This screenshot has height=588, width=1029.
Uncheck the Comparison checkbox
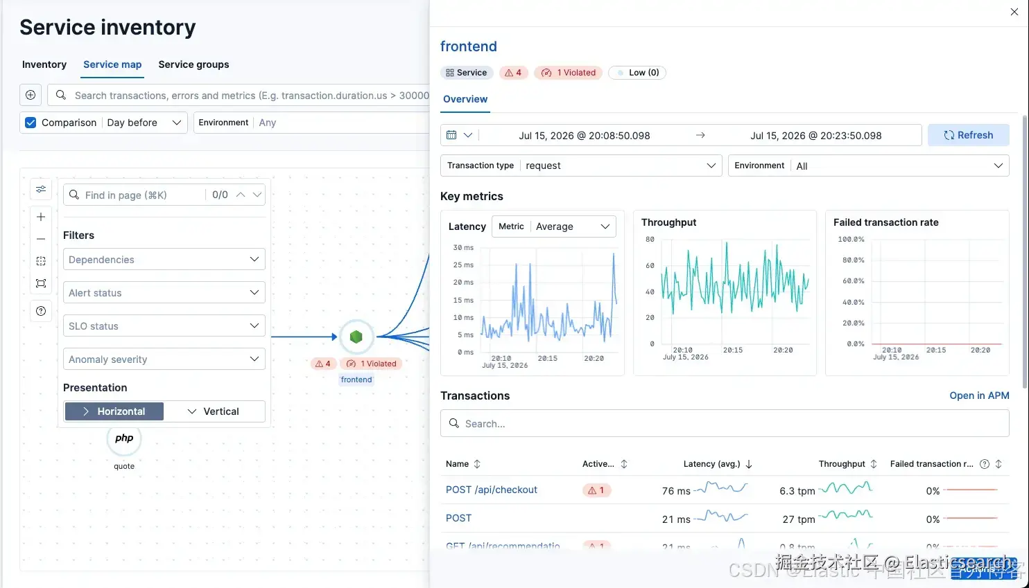(31, 123)
